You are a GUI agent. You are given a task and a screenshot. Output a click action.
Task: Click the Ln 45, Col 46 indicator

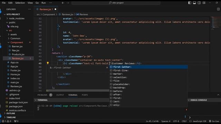click(x=152, y=121)
